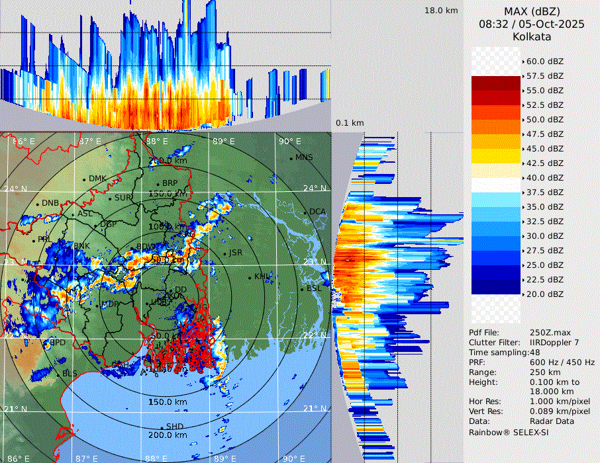The width and height of the screenshot is (600, 463).
Task: Click the BSL station marker
Action: [x=301, y=290]
